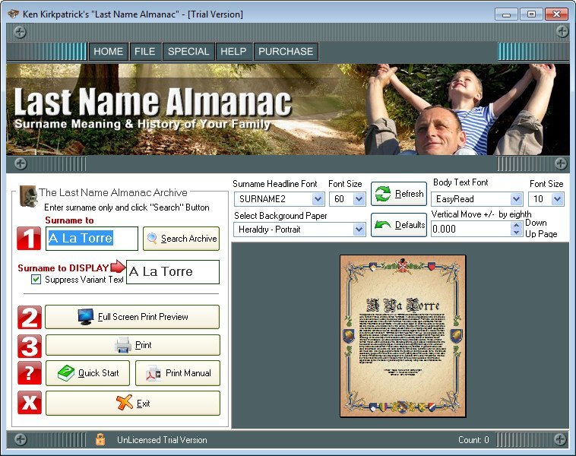Screen dimensions: 576x456
Task: Expand the Body Text Font dropdown
Action: pos(516,199)
